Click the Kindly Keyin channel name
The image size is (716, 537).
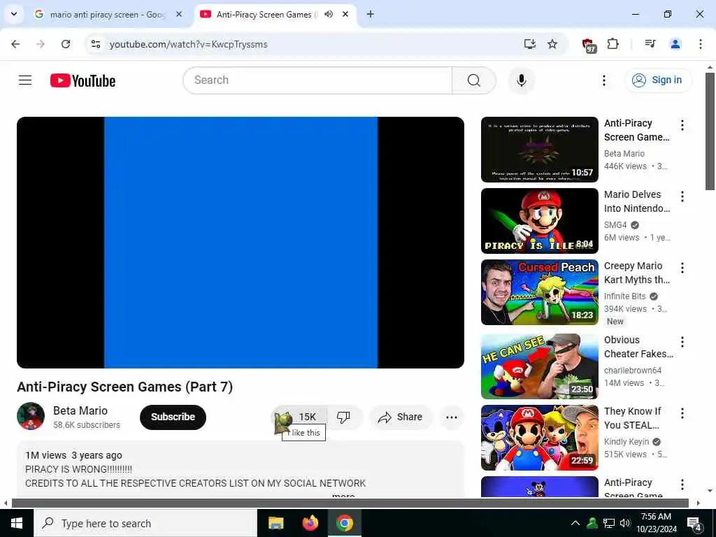pyautogui.click(x=626, y=442)
